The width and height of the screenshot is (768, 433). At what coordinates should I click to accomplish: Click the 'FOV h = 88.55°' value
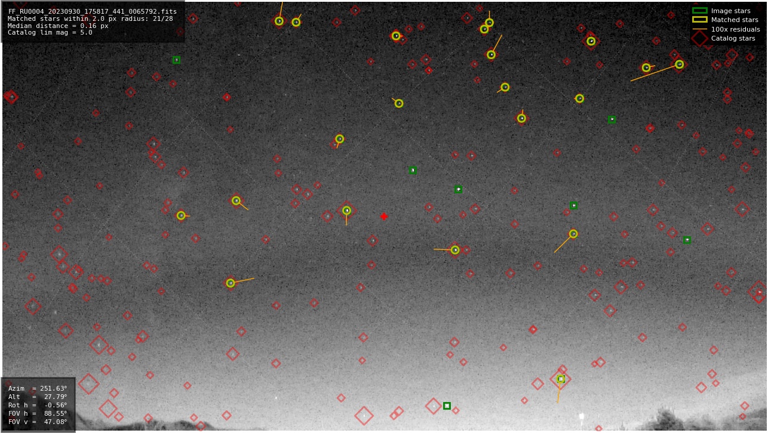pyautogui.click(x=38, y=413)
